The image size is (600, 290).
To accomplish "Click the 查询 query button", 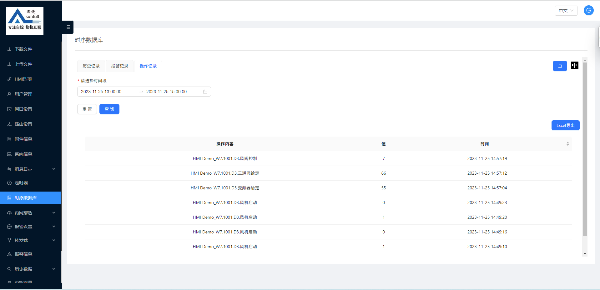I will 109,109.
